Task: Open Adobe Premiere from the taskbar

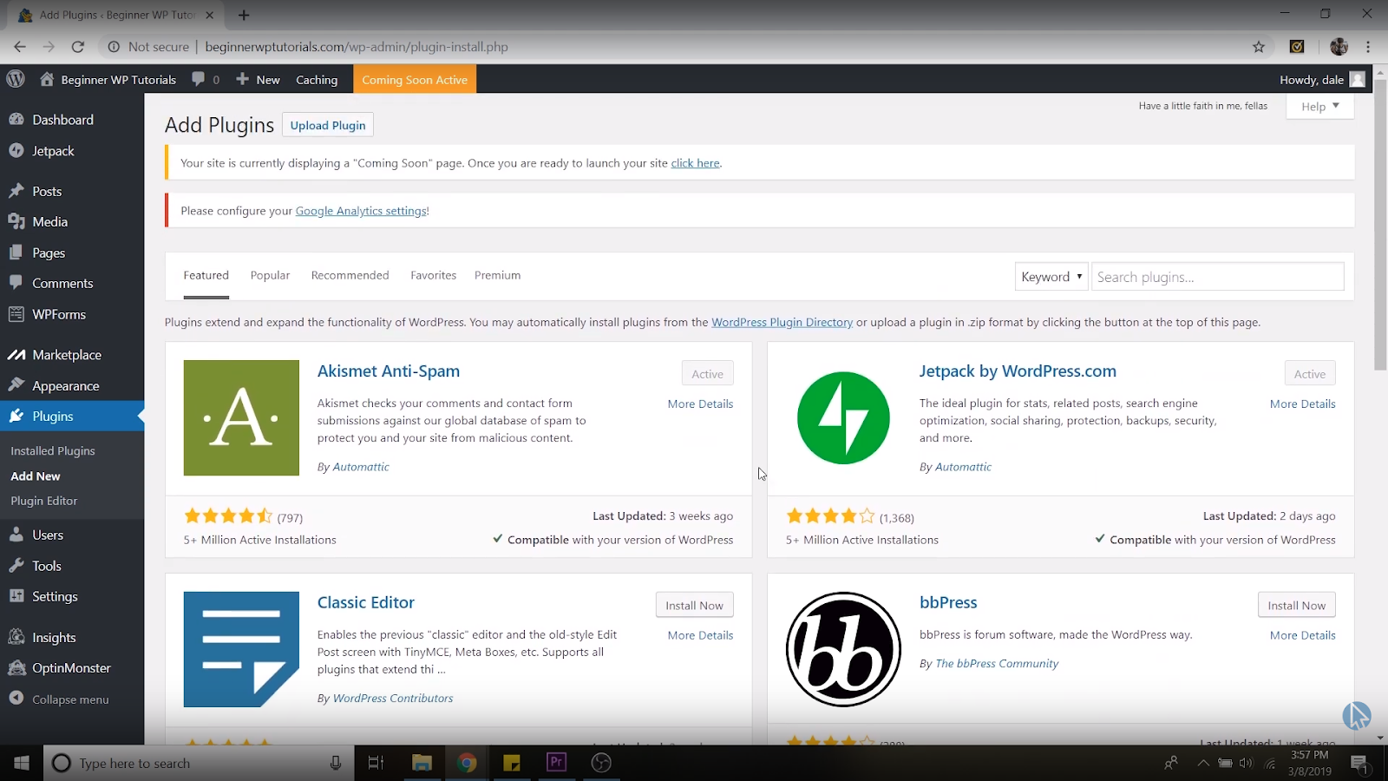Action: tap(556, 763)
